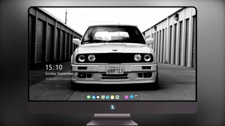Open the blue App Store icon

pyautogui.click(x=132, y=97)
